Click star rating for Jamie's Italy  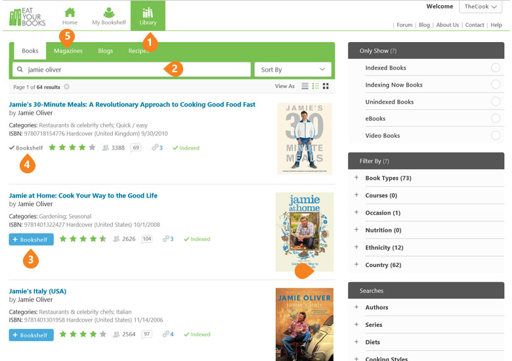coord(83,334)
